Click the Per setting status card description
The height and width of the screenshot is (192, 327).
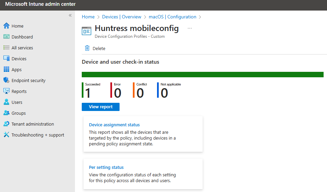click(x=133, y=178)
